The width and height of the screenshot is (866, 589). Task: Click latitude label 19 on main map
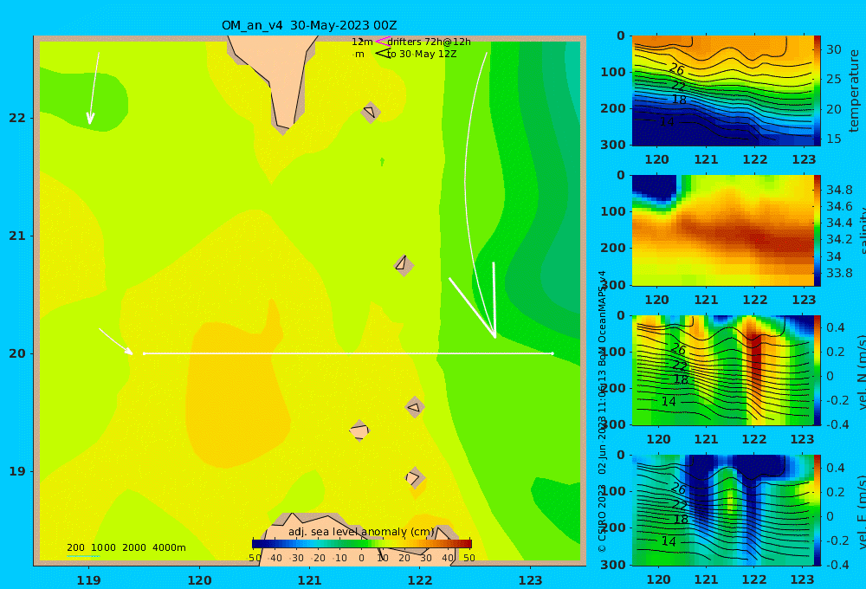click(17, 471)
